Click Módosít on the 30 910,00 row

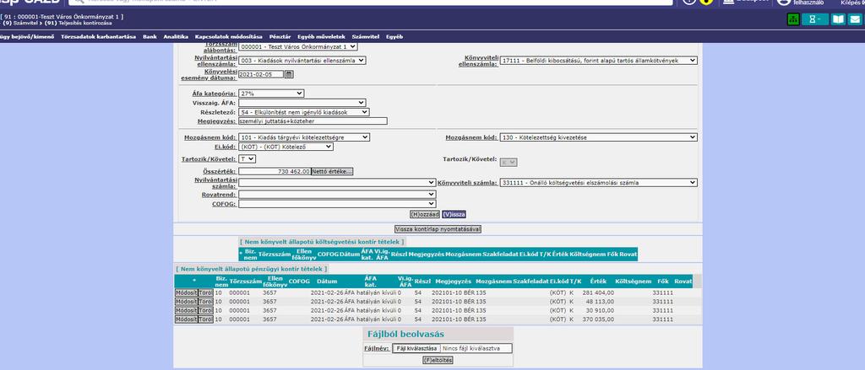pos(186,310)
